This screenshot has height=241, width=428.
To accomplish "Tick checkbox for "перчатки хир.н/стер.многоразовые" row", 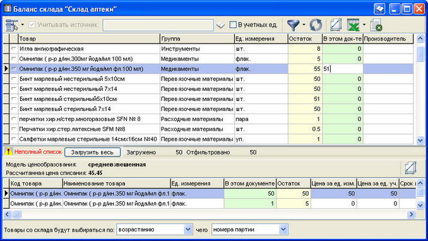I will 14,119.
